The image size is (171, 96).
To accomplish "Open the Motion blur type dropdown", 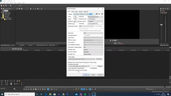I will pyautogui.click(x=93, y=50).
